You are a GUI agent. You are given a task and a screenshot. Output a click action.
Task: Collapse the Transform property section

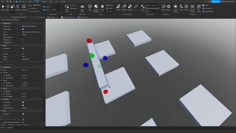(x=1, y=67)
